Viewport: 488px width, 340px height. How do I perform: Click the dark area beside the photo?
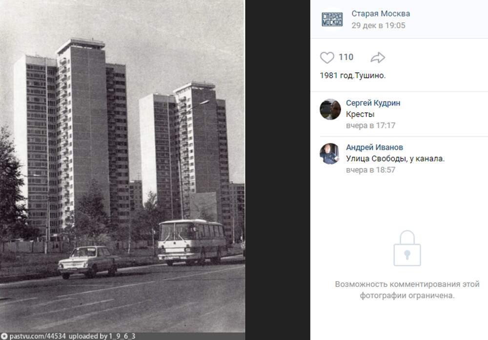pos(278,170)
